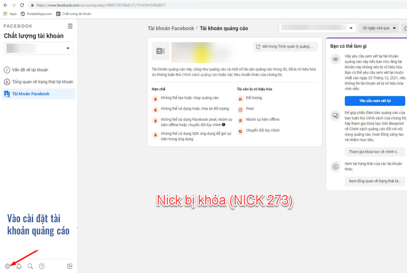The width and height of the screenshot is (407, 273).
Task: Open the hamburger menu beside Facebook logo
Action: coord(70,26)
